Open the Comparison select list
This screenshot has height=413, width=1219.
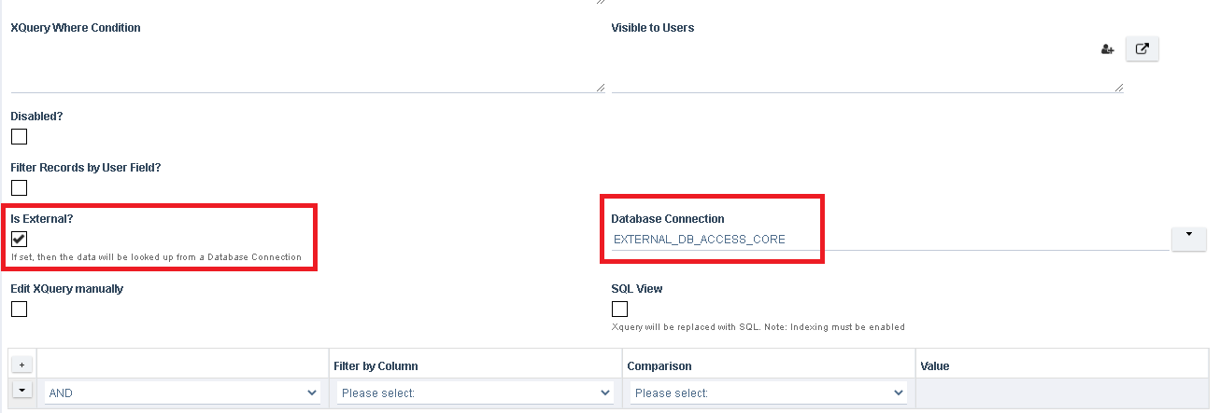(768, 393)
